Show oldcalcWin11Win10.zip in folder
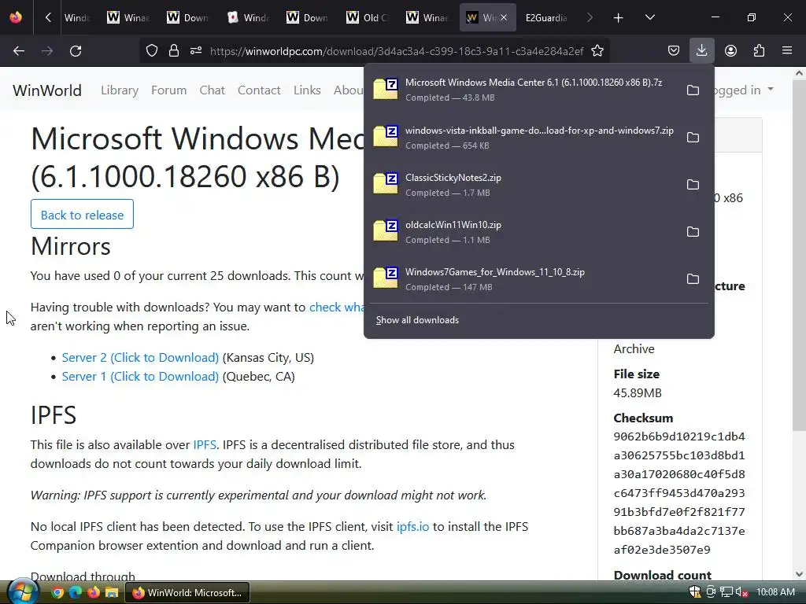This screenshot has width=806, height=604. 693,232
